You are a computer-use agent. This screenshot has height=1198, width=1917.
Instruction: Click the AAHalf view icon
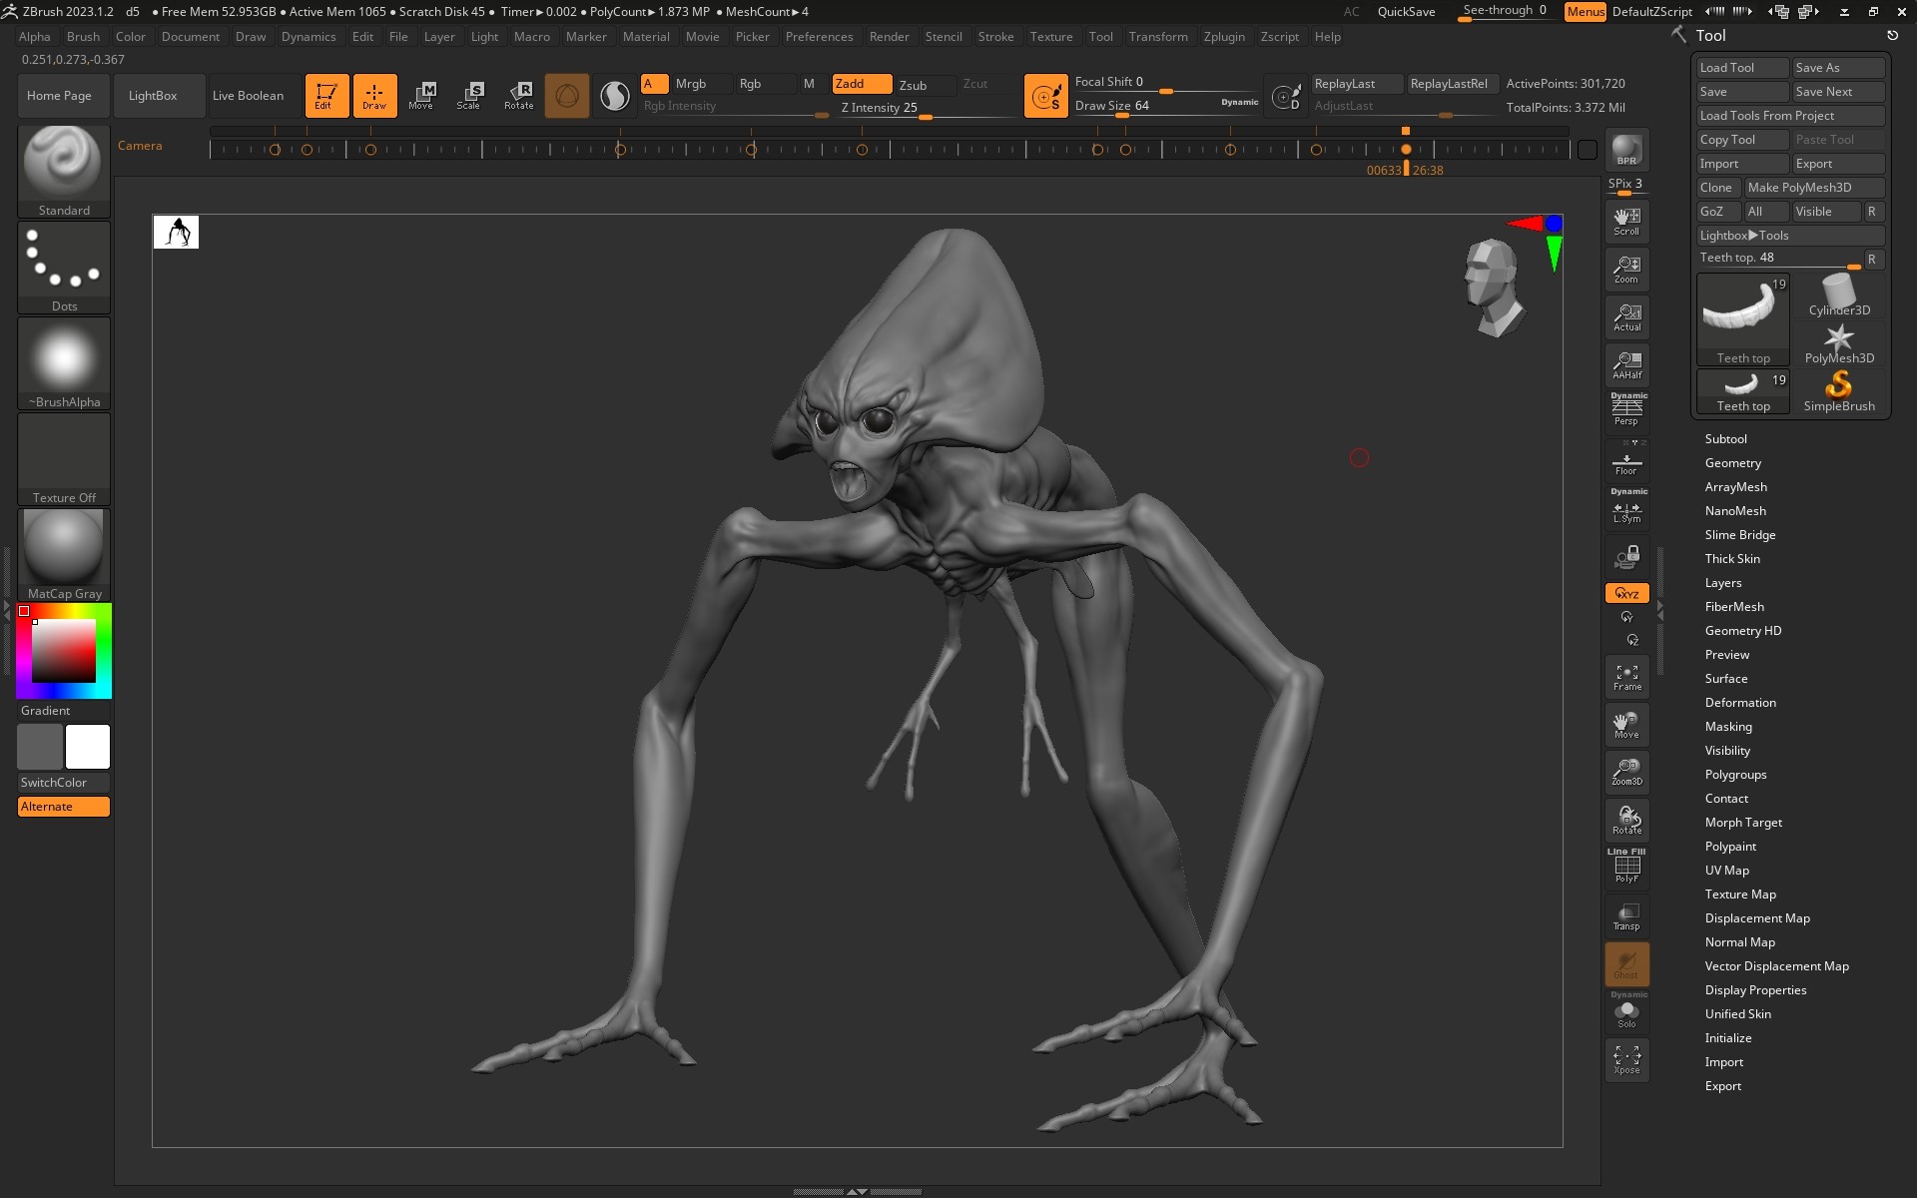(1626, 365)
